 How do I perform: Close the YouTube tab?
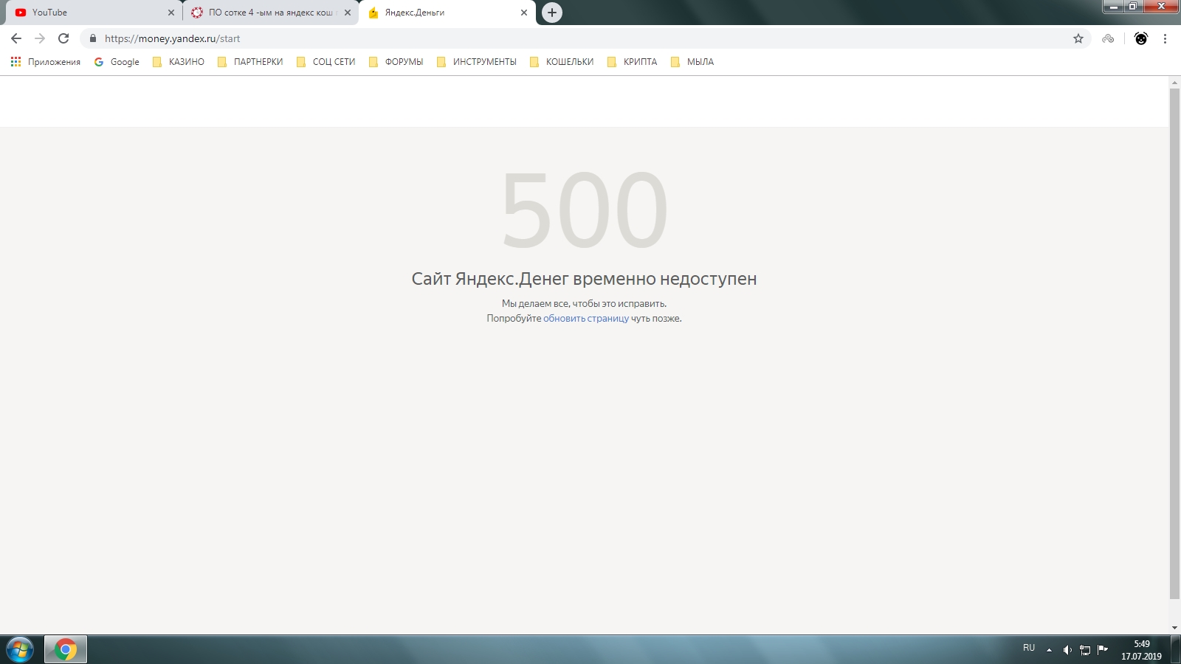pyautogui.click(x=171, y=13)
